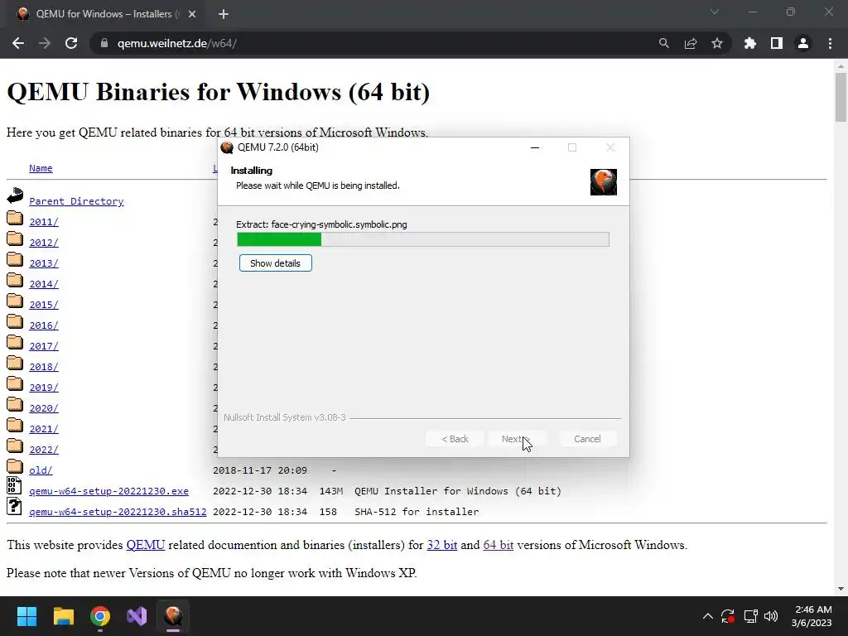This screenshot has height=636, width=848.
Task: Open the Parent Directory link
Action: point(76,201)
